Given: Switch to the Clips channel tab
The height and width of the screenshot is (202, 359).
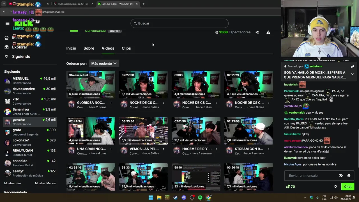Looking at the screenshot, I should (126, 48).
